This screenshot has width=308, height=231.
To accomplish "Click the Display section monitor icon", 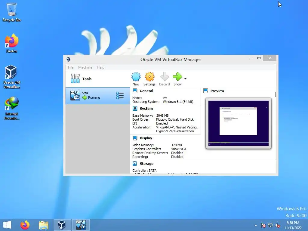I will (135, 138).
